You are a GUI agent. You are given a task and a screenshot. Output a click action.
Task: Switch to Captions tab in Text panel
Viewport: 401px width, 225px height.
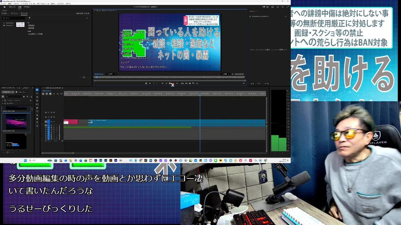pos(14,13)
